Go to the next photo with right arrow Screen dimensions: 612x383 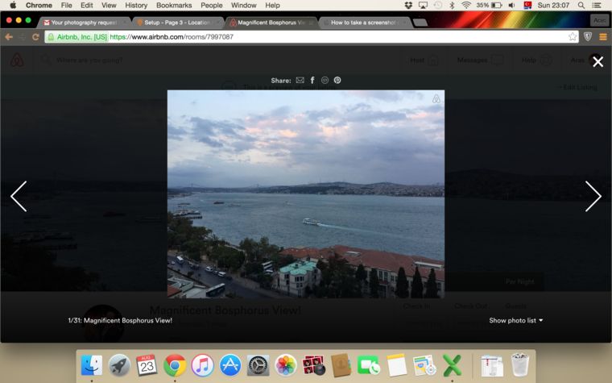tap(593, 196)
